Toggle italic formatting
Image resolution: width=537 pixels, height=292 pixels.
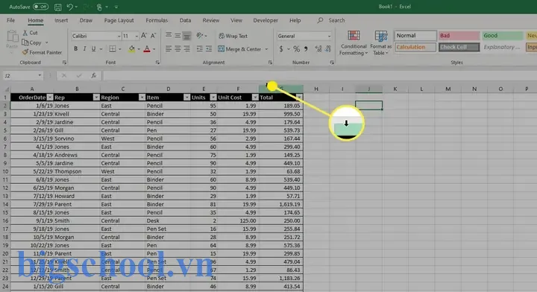click(84, 49)
